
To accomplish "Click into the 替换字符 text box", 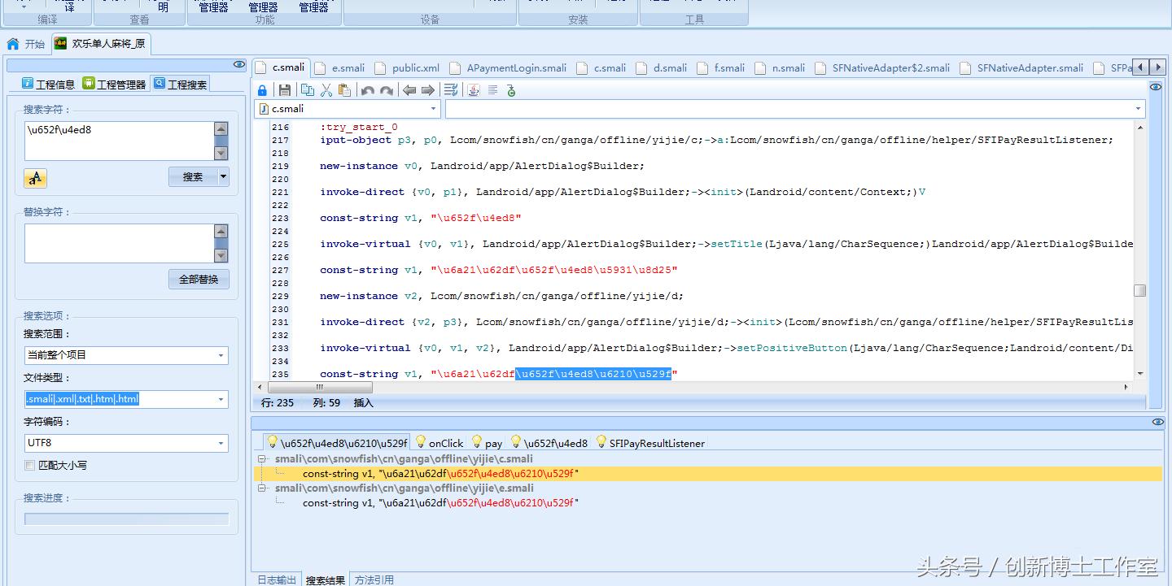I will pos(118,243).
